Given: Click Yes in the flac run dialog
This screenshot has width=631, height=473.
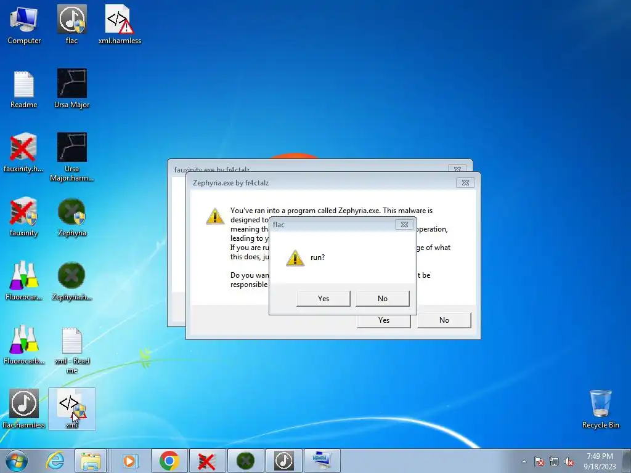Looking at the screenshot, I should tap(324, 299).
